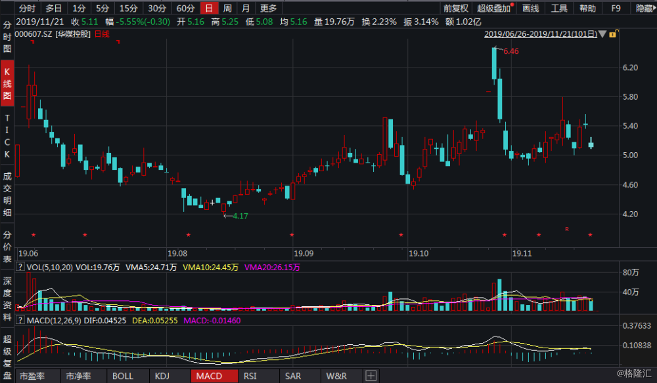
Task: Select the 5分 interval tab
Action: pos(102,8)
